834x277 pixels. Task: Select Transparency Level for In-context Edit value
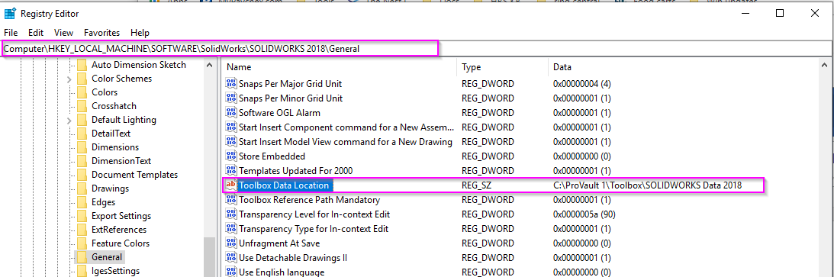pos(314,214)
